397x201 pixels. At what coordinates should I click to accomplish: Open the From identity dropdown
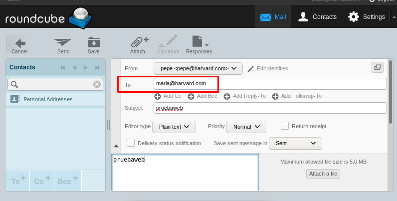pyautogui.click(x=198, y=68)
